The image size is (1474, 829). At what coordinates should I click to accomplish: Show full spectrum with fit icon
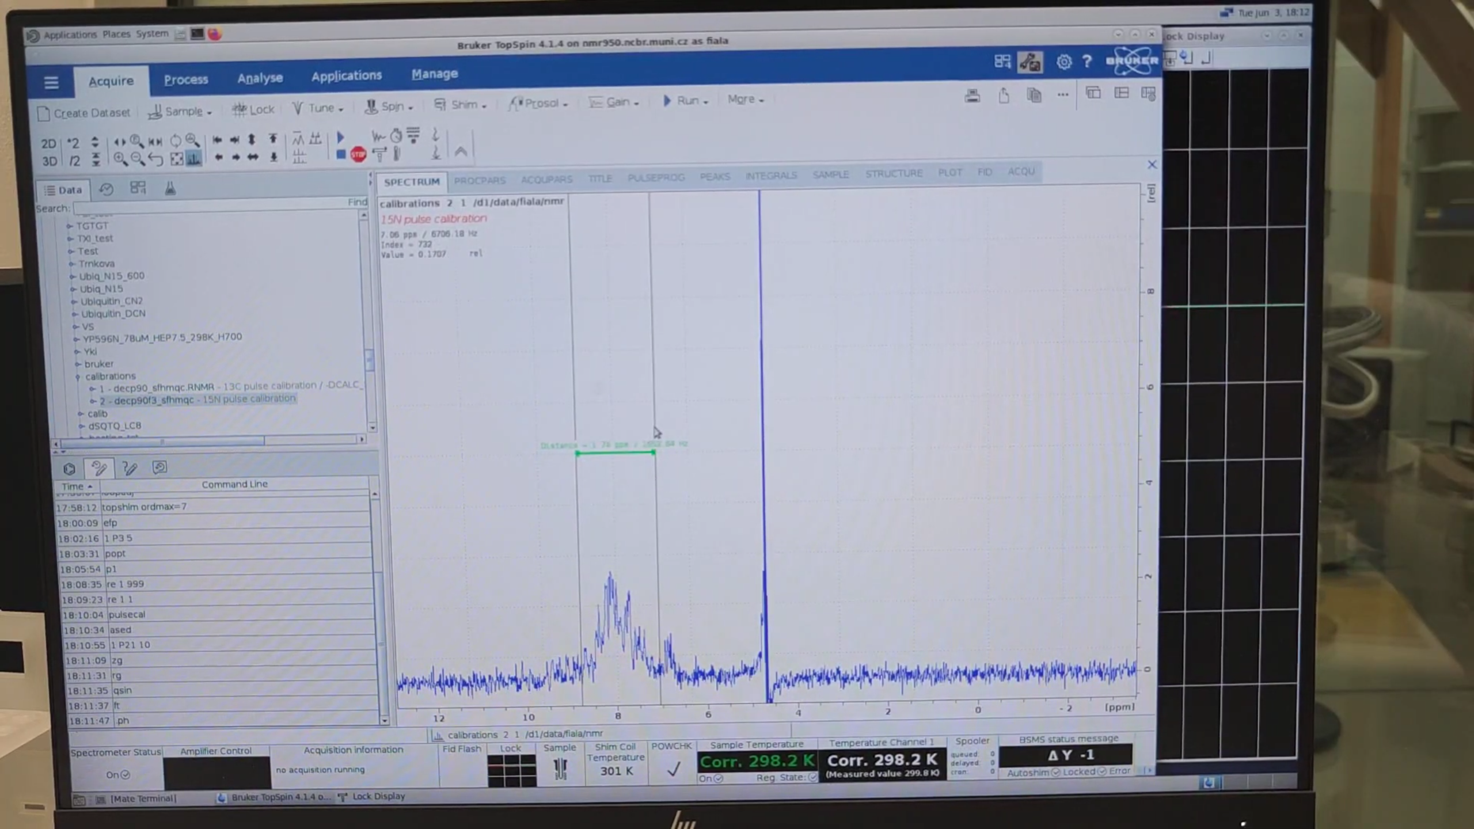tap(177, 159)
